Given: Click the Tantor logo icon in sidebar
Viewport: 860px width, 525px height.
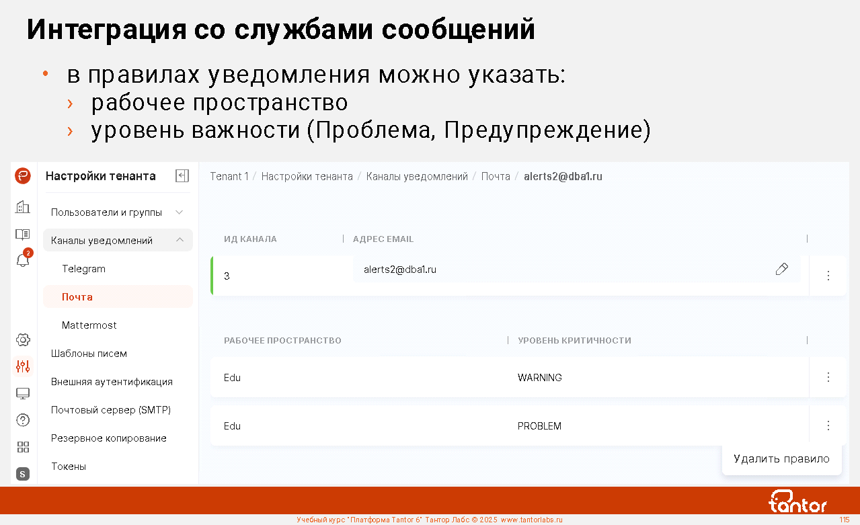Looking at the screenshot, I should [x=23, y=176].
